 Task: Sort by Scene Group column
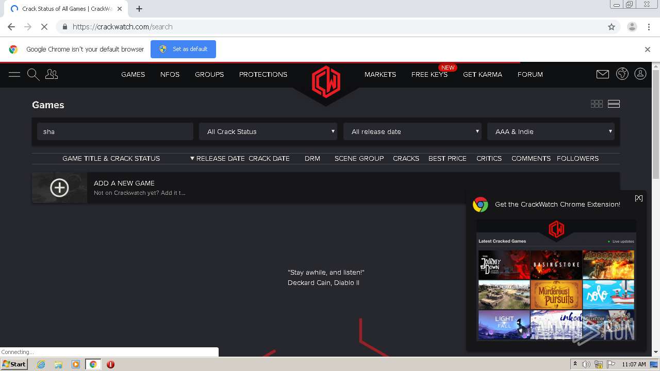[x=359, y=158]
